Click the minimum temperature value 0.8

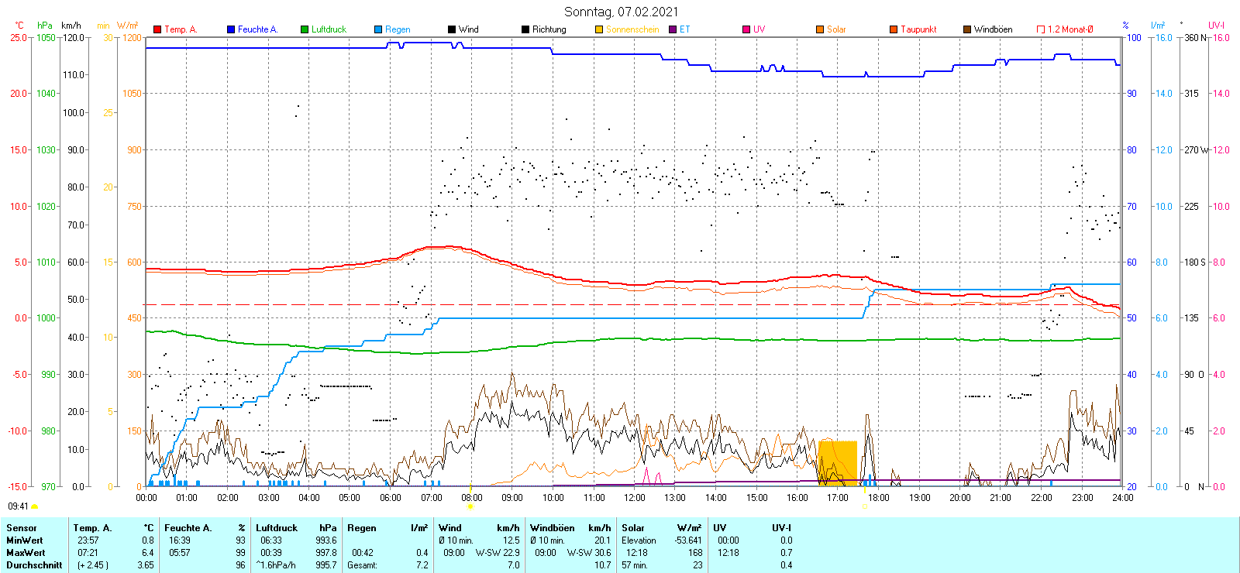(x=148, y=540)
